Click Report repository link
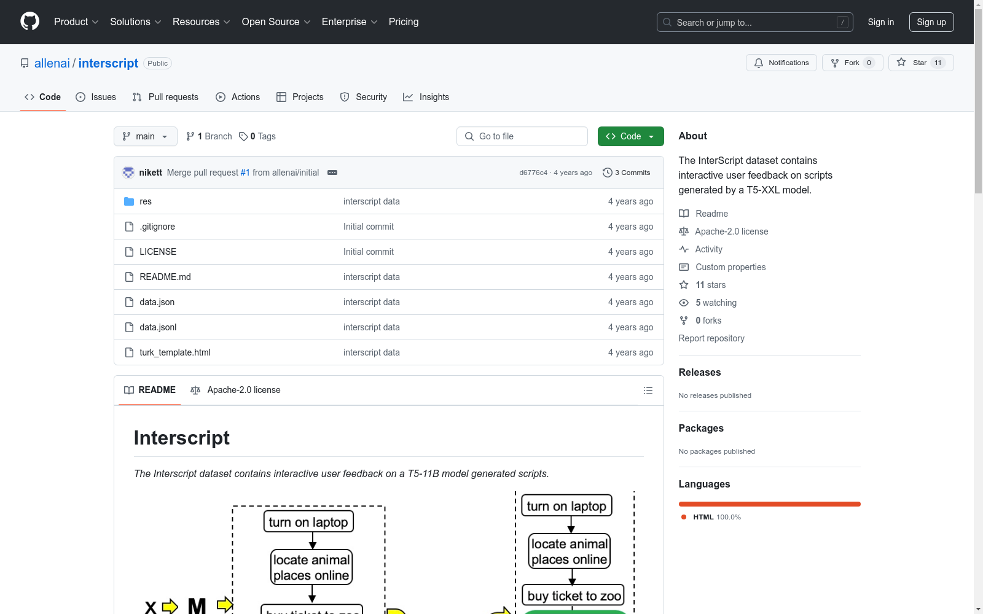This screenshot has height=614, width=983. (711, 338)
